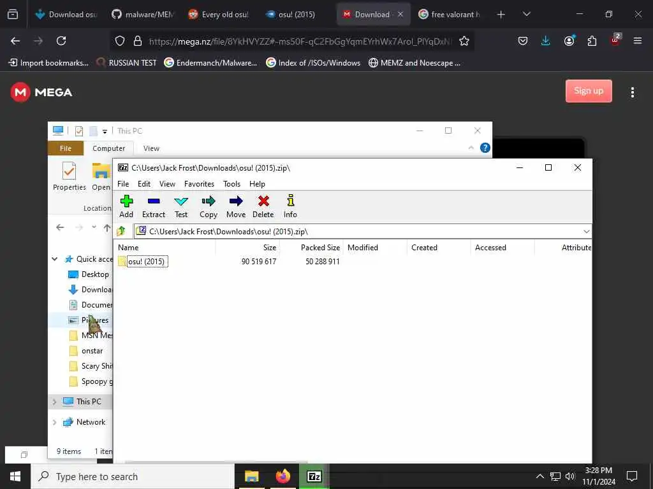Show hidden tray icons chevron
The width and height of the screenshot is (653, 489).
point(539,476)
